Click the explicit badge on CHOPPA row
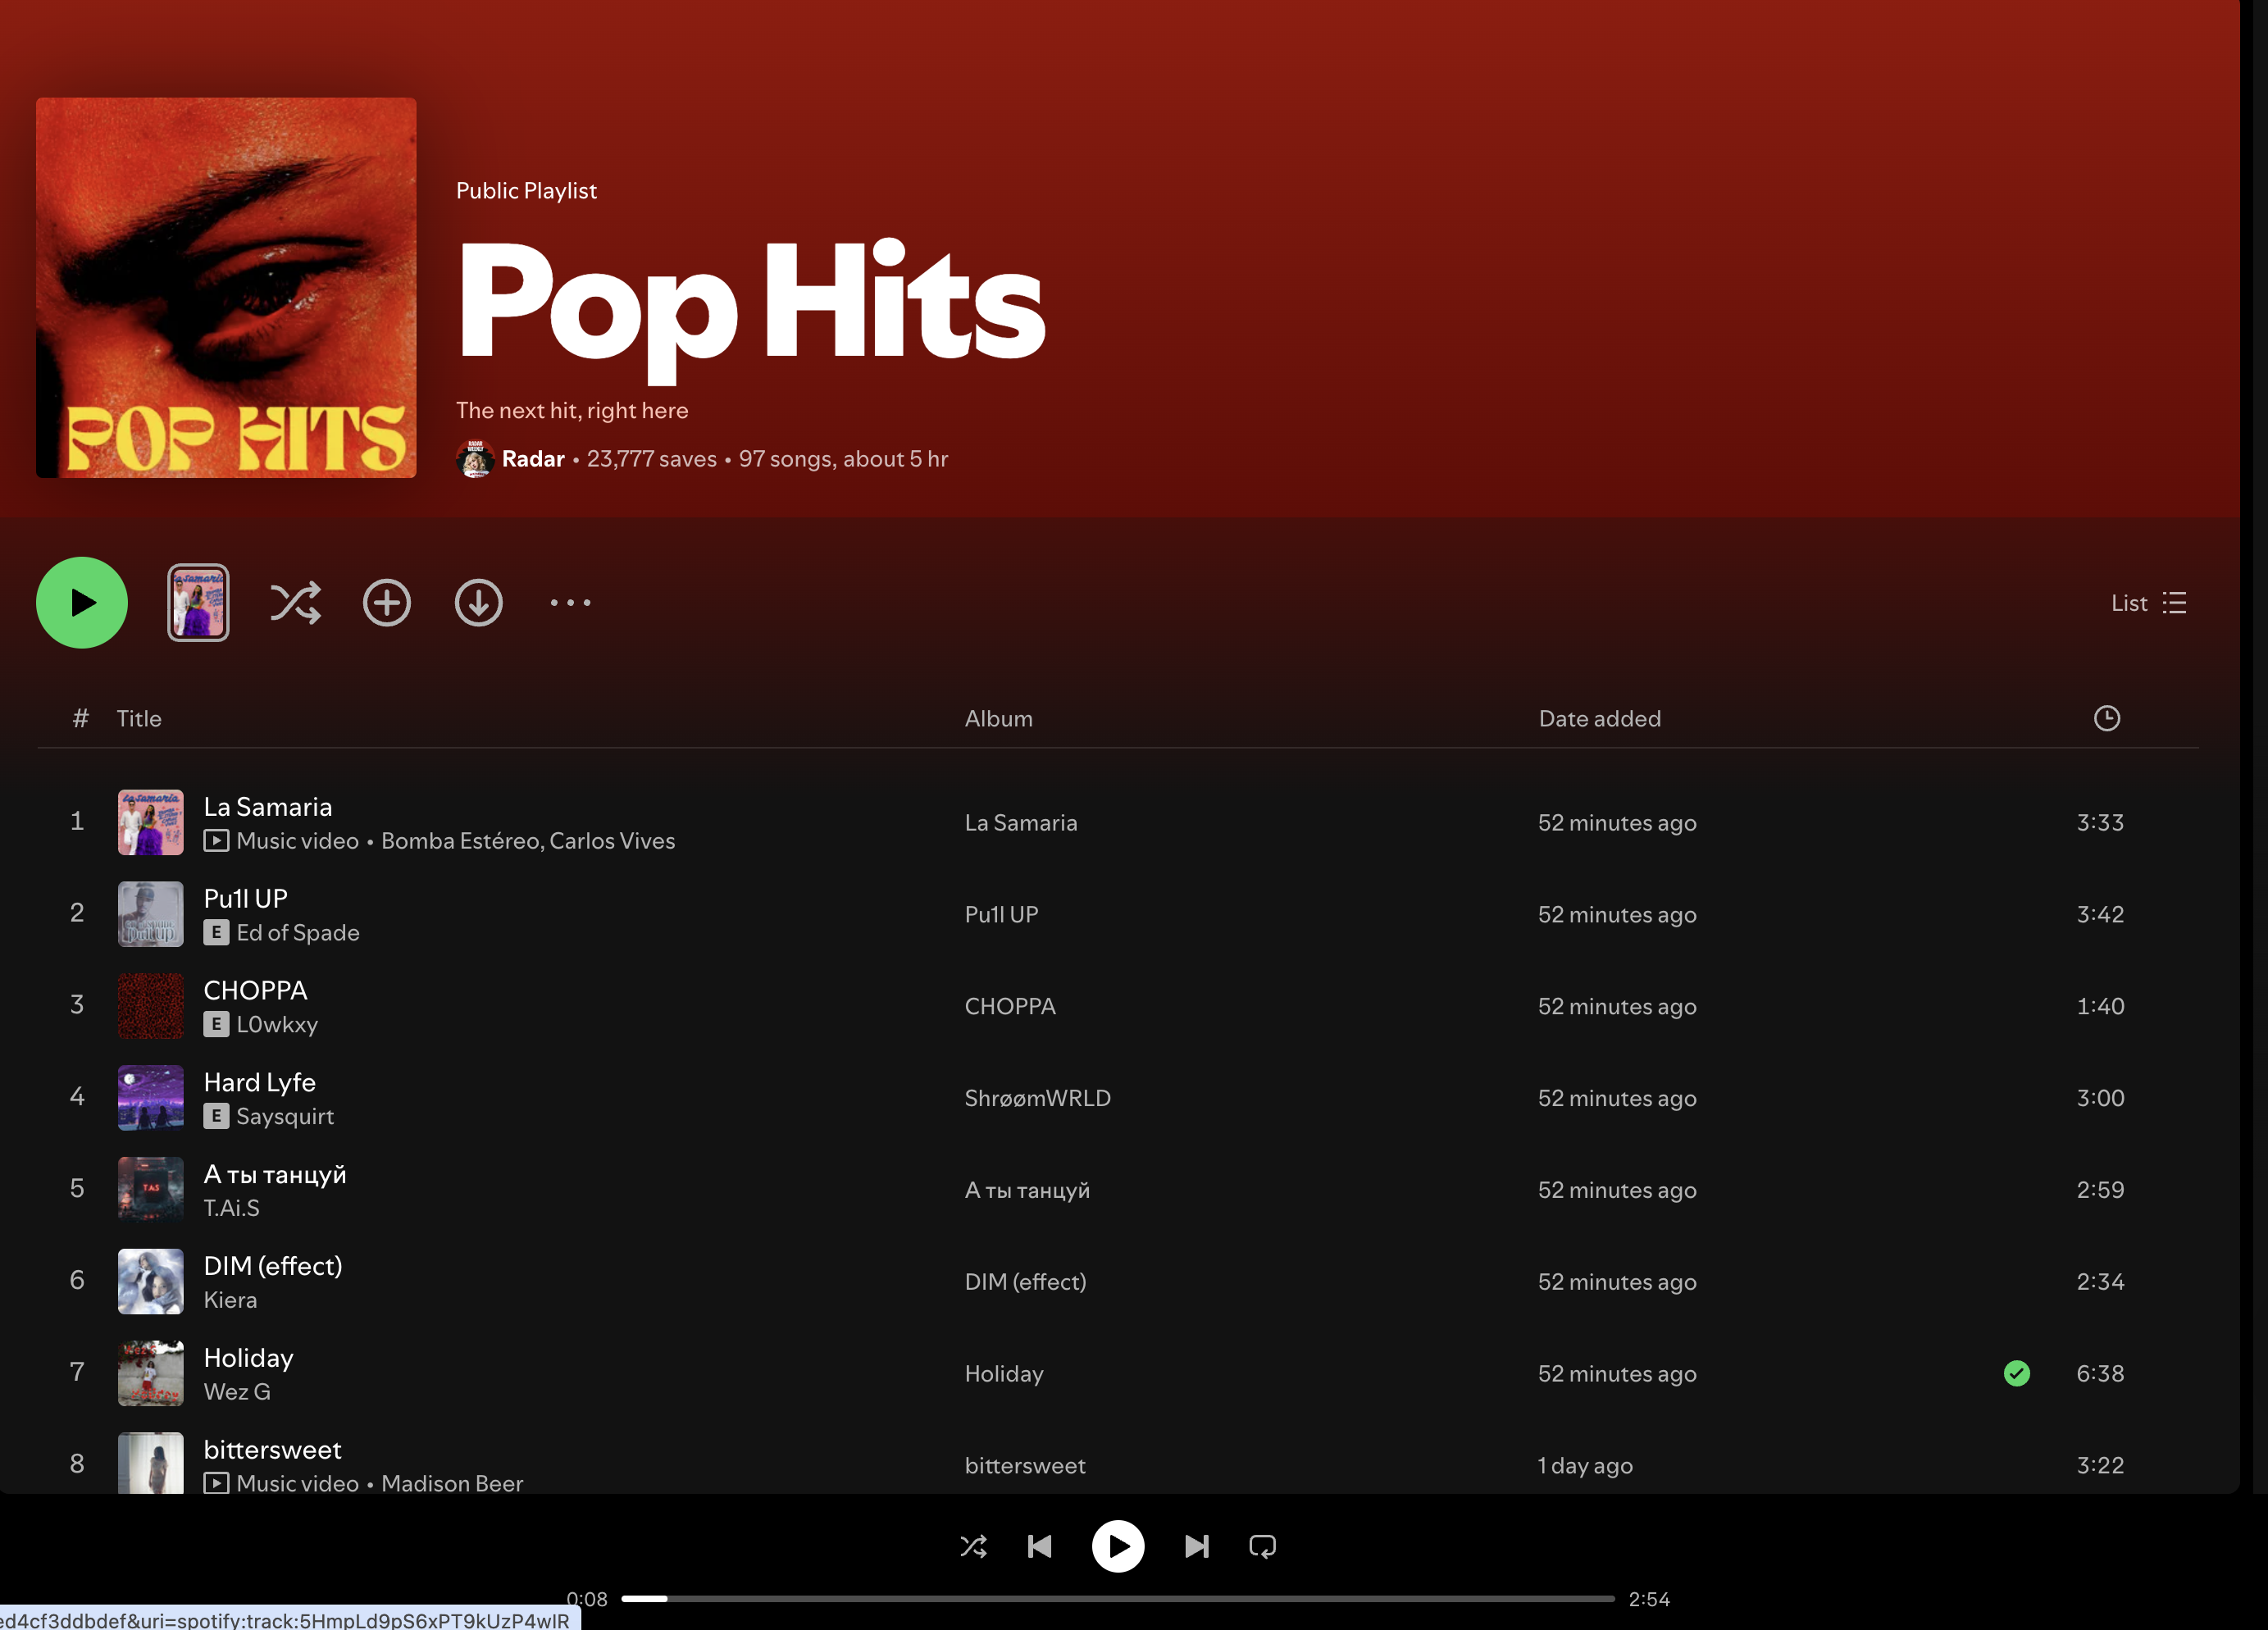This screenshot has width=2268, height=1630. (x=216, y=1025)
